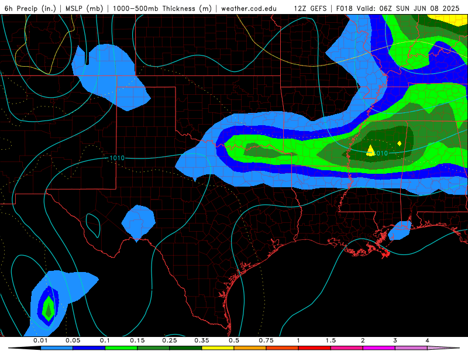
Task: Click the '1000-500mb Thickness (m)' label
Action: click(x=162, y=8)
